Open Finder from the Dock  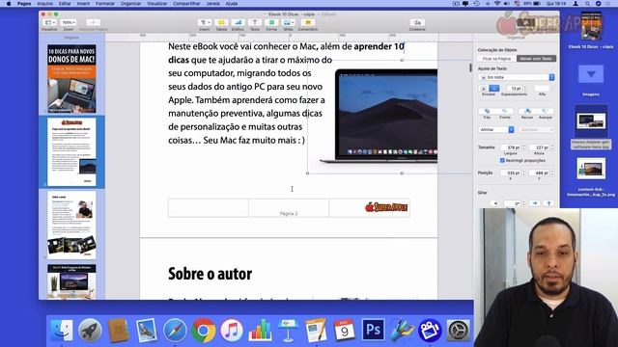coord(62,330)
